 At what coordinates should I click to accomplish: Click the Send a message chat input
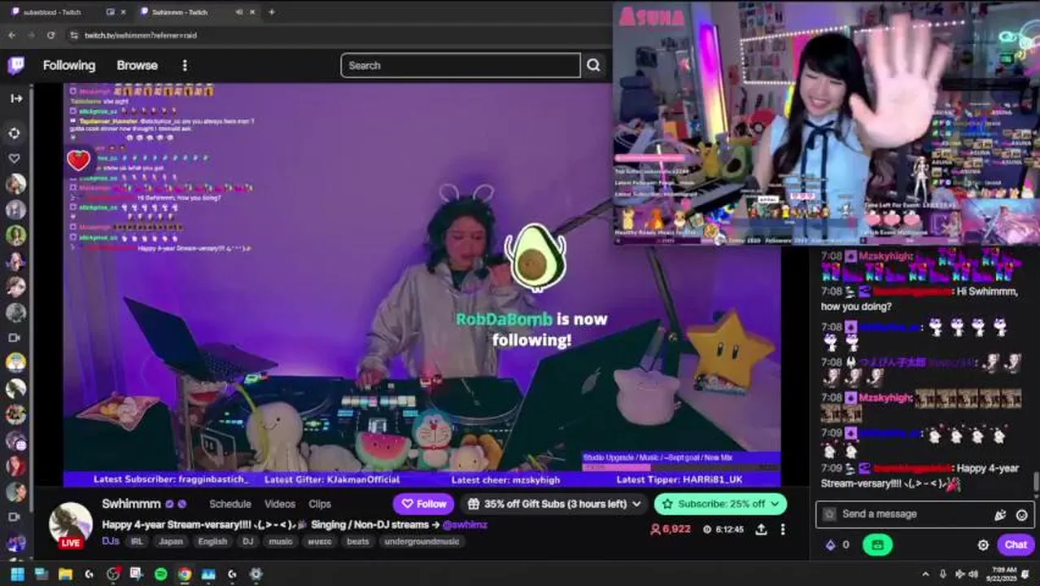[925, 514]
